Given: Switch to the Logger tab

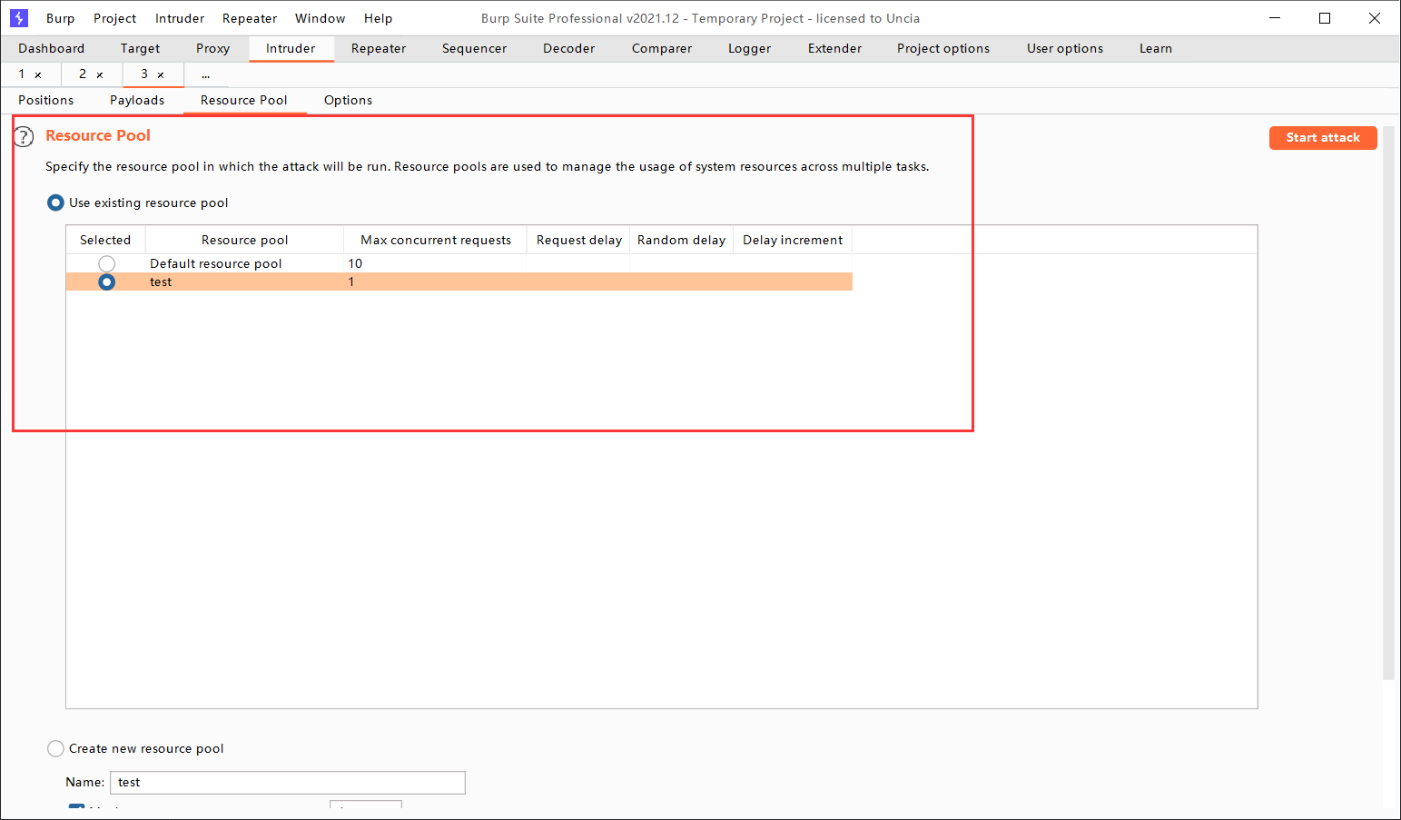Looking at the screenshot, I should (x=750, y=49).
